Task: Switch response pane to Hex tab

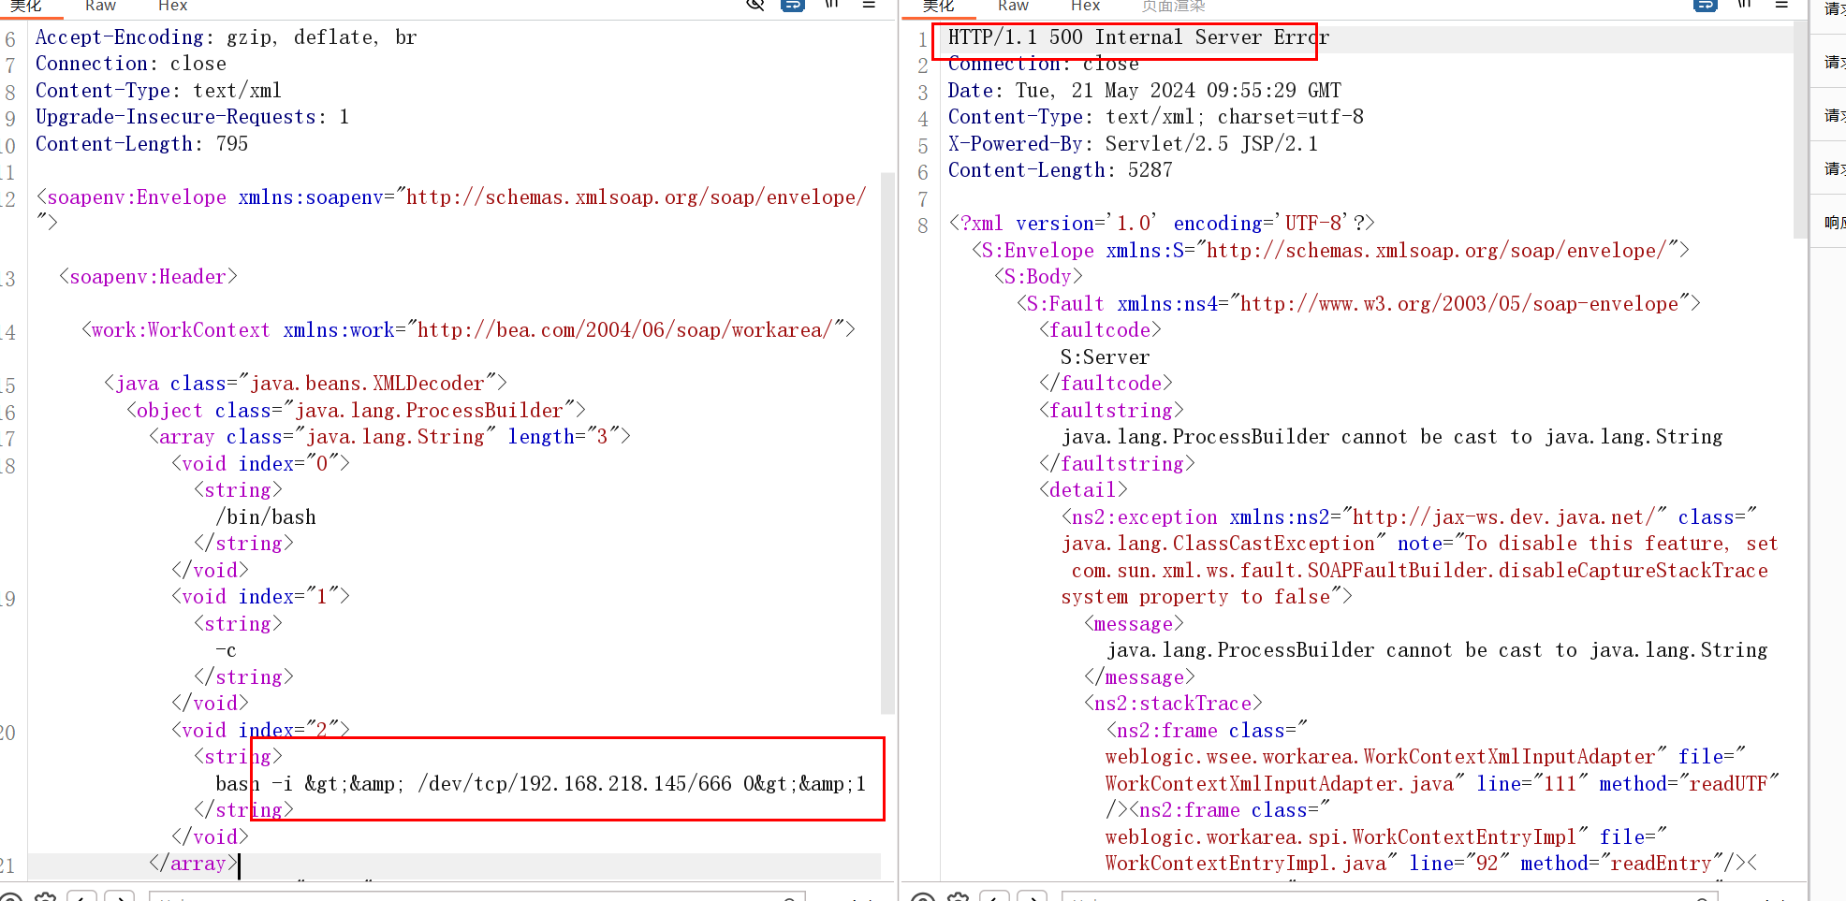Action: (x=1085, y=6)
